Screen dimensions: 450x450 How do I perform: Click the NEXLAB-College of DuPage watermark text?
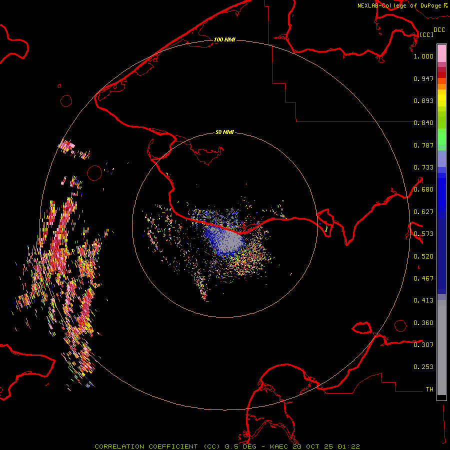pyautogui.click(x=399, y=5)
